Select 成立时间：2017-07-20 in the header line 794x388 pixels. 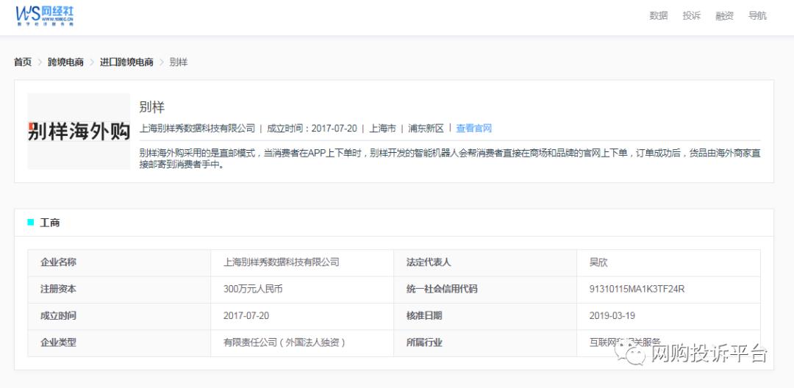tap(312, 129)
